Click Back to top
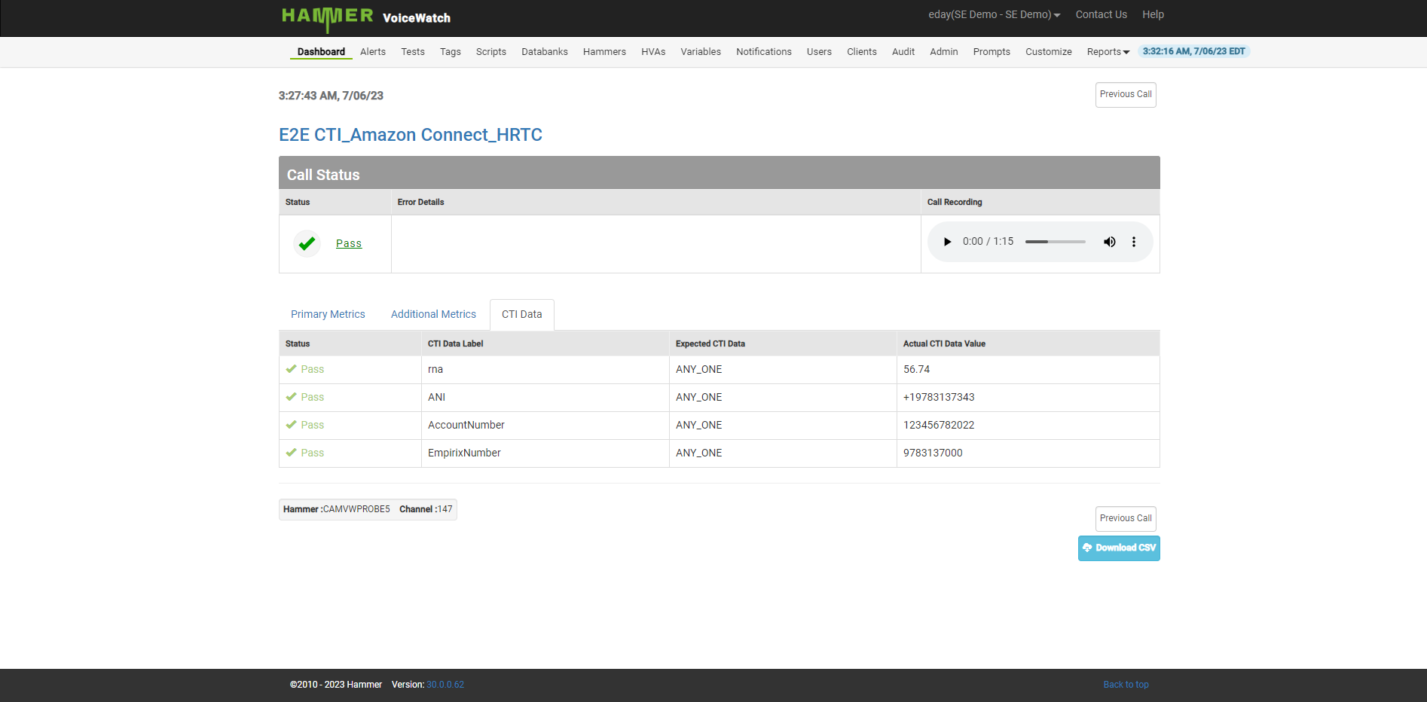Viewport: 1427px width, 702px height. [1125, 684]
